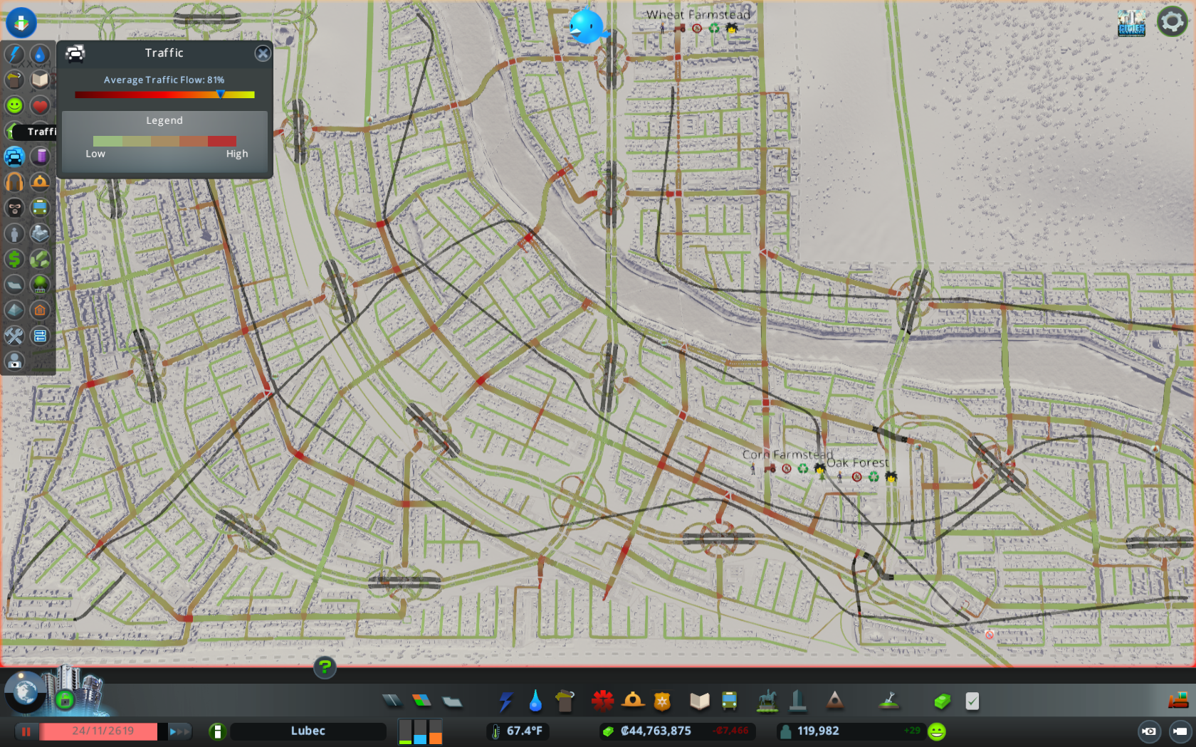Toggle the game pause button
1196x747 pixels.
pos(26,731)
